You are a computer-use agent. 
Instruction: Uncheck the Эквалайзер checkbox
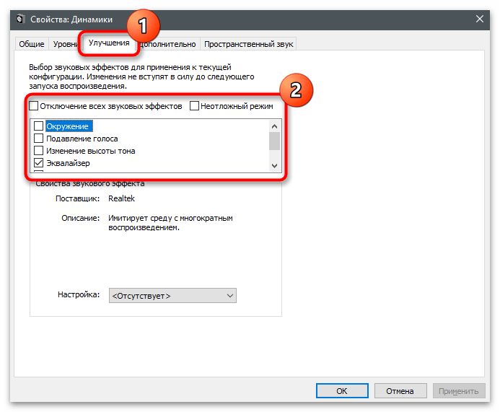[38, 162]
